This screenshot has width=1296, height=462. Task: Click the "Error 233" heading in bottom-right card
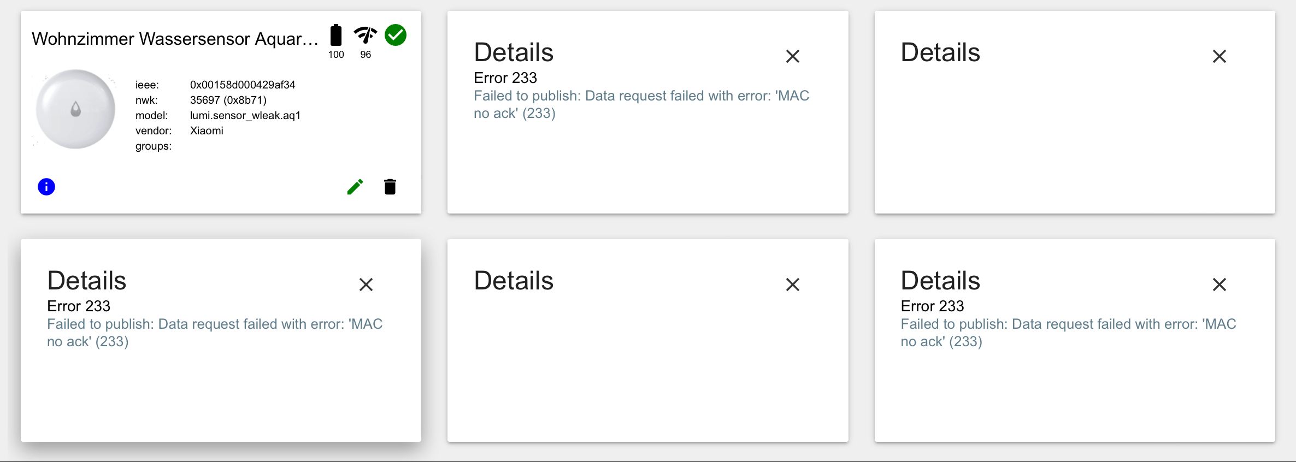[x=932, y=306]
